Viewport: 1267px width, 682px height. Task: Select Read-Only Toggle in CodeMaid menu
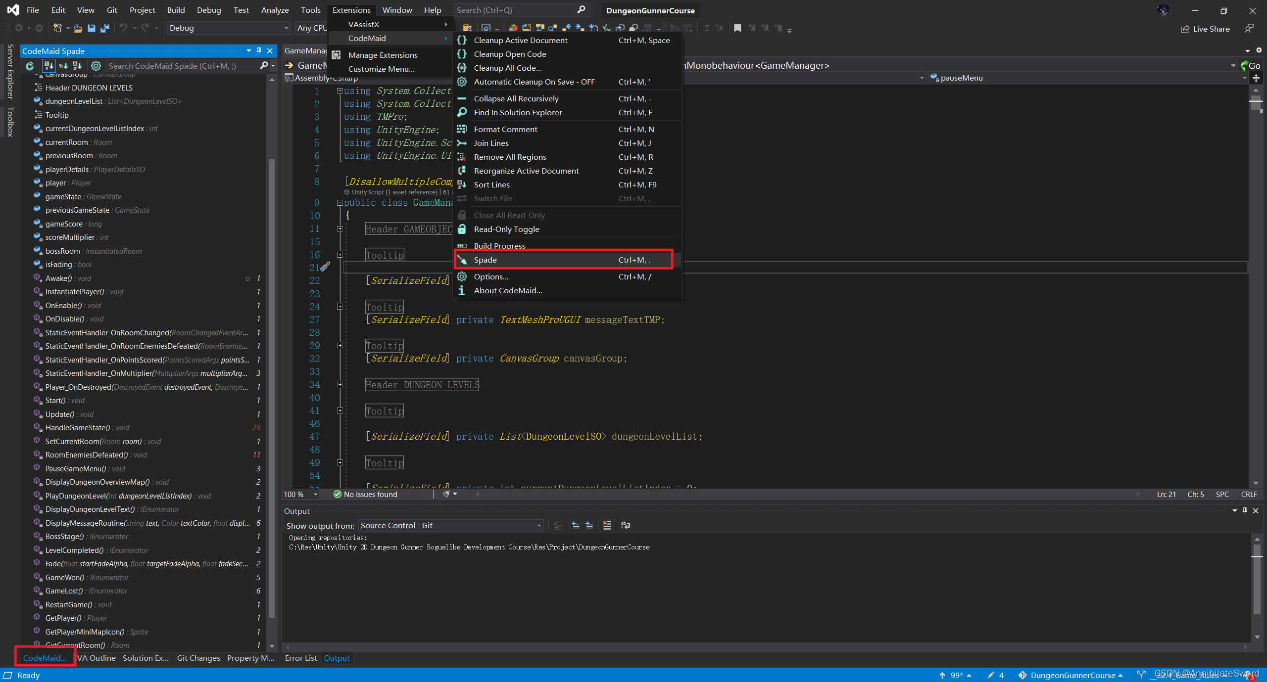pos(506,229)
